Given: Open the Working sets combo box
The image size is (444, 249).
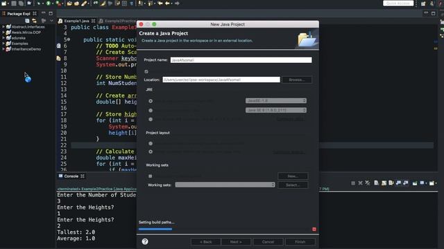Looking at the screenshot, I should tap(225, 185).
